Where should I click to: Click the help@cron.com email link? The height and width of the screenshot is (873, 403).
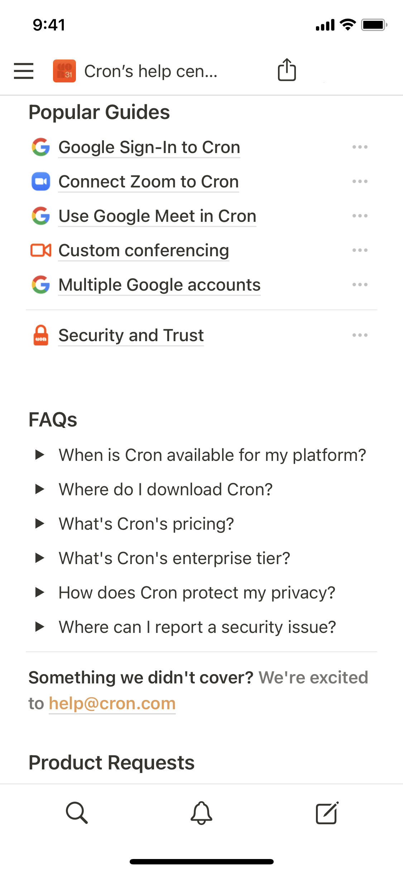(x=112, y=703)
